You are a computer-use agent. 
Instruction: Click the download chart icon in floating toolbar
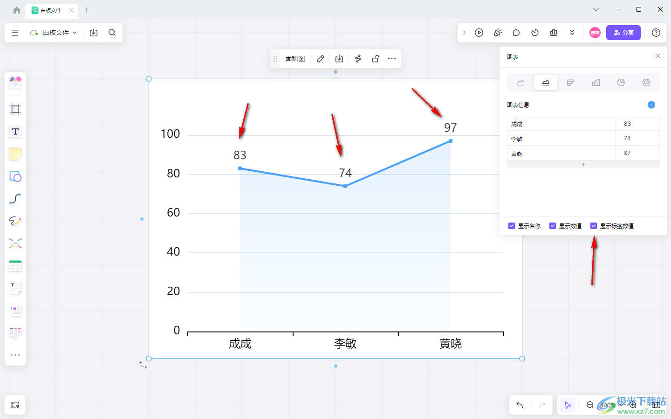point(339,59)
